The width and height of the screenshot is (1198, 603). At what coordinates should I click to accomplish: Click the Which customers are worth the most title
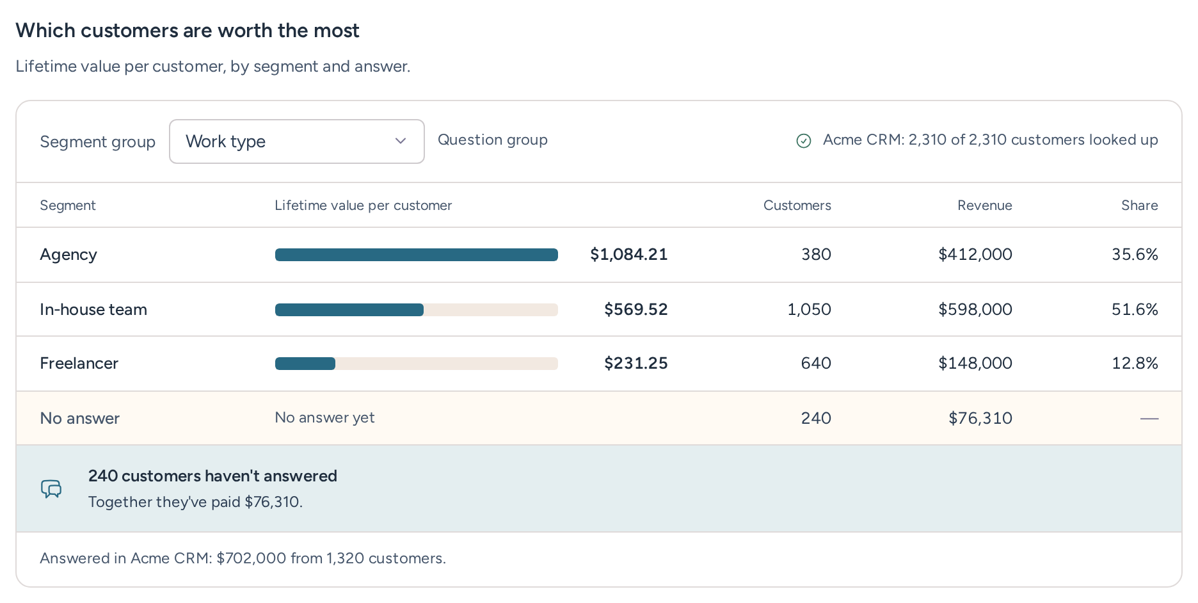tap(188, 30)
